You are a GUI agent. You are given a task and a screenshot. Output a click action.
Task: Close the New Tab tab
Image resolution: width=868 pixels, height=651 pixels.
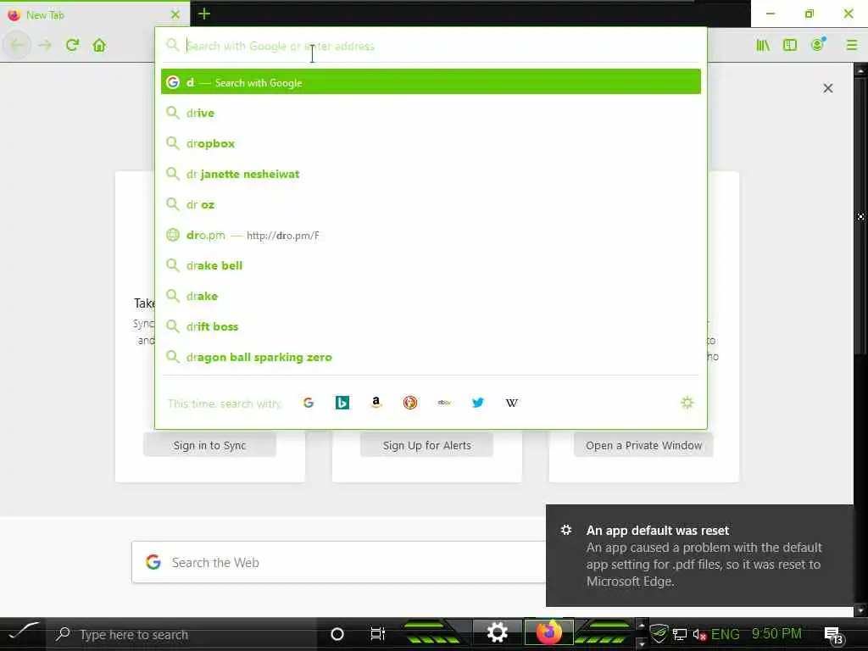[x=175, y=14]
